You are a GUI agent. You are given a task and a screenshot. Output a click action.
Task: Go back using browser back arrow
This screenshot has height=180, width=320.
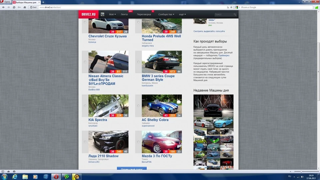[3, 7]
